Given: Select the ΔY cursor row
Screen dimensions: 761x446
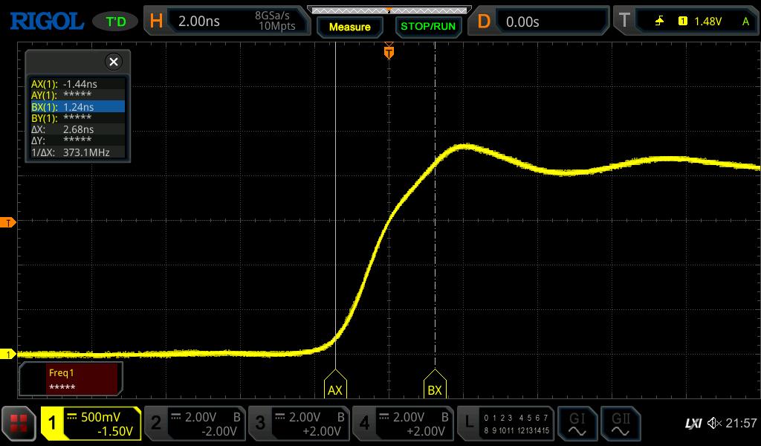Looking at the screenshot, I should (77, 140).
